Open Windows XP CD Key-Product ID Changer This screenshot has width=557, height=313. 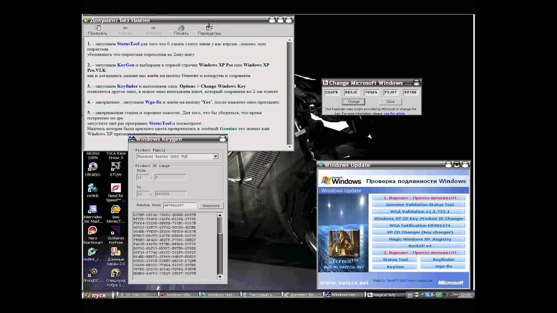(x=419, y=218)
